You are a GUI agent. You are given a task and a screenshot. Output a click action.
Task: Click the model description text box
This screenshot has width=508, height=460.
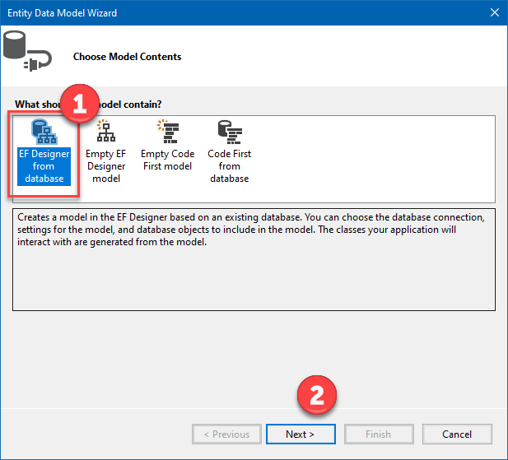[x=254, y=259]
